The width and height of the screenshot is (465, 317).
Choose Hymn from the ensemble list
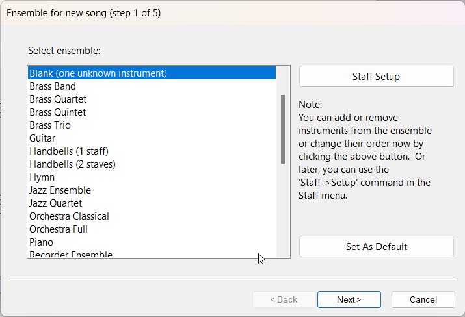point(42,177)
